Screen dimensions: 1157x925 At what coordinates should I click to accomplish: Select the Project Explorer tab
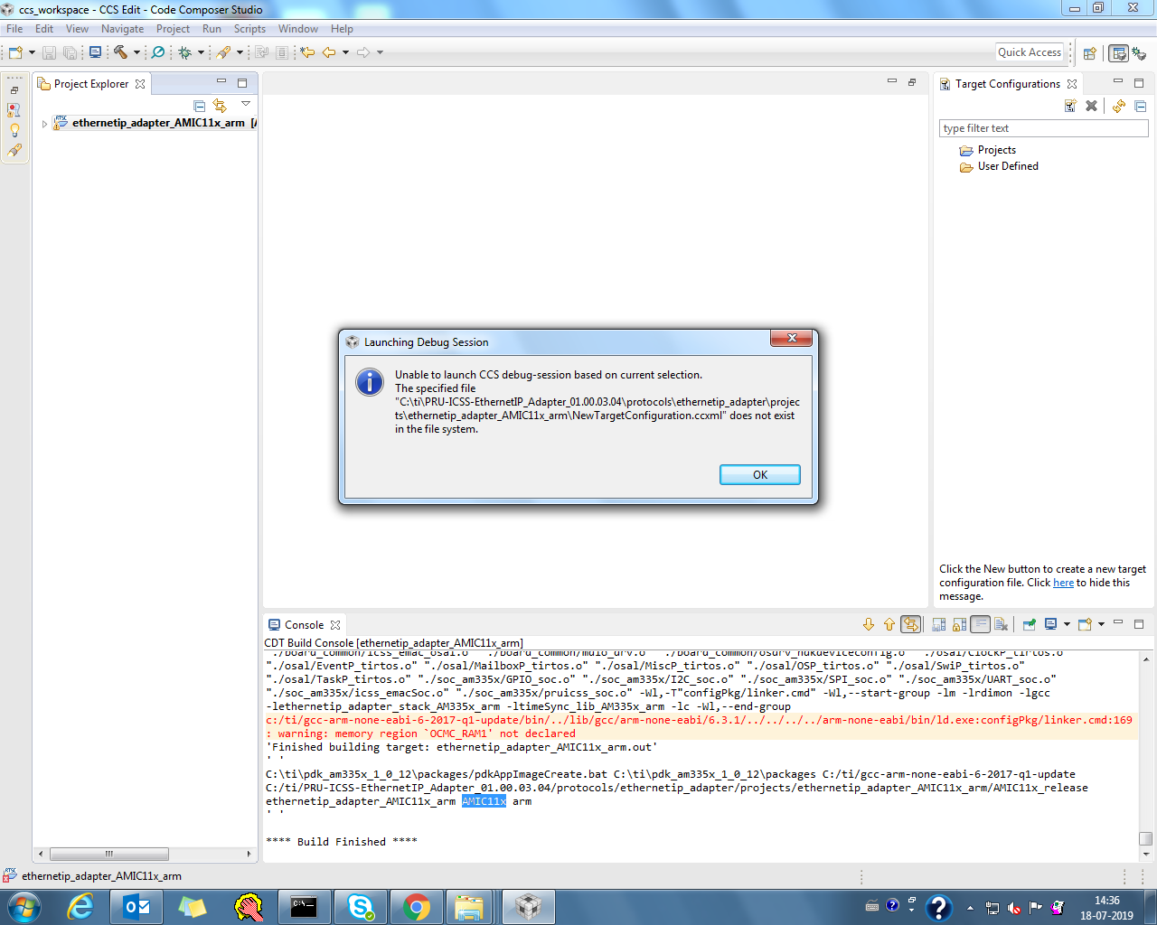tap(91, 84)
